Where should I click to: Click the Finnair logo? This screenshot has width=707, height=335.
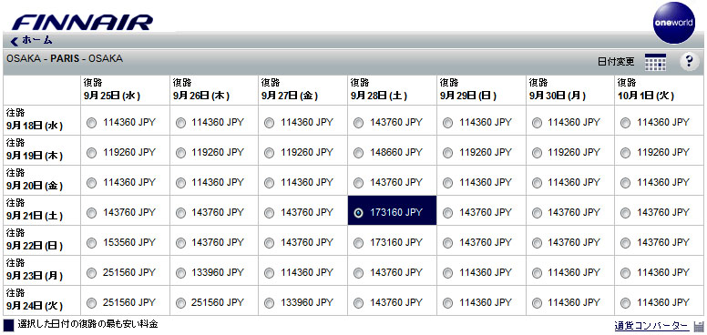tap(82, 23)
